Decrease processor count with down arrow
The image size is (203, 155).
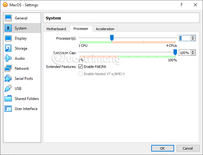pos(193,39)
